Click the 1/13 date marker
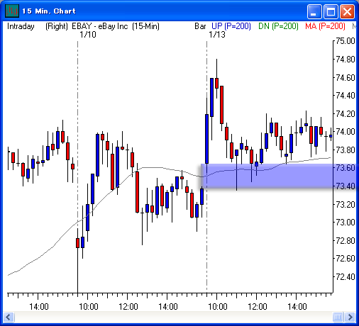Screen dimensions: 359x326 tap(217, 35)
